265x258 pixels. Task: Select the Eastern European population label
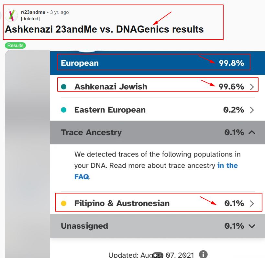[x=110, y=110]
